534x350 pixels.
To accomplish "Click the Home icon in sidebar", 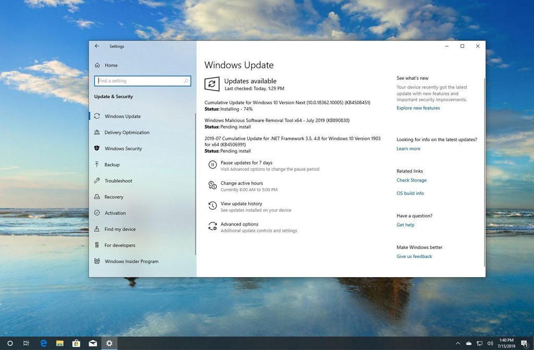I will coord(97,65).
